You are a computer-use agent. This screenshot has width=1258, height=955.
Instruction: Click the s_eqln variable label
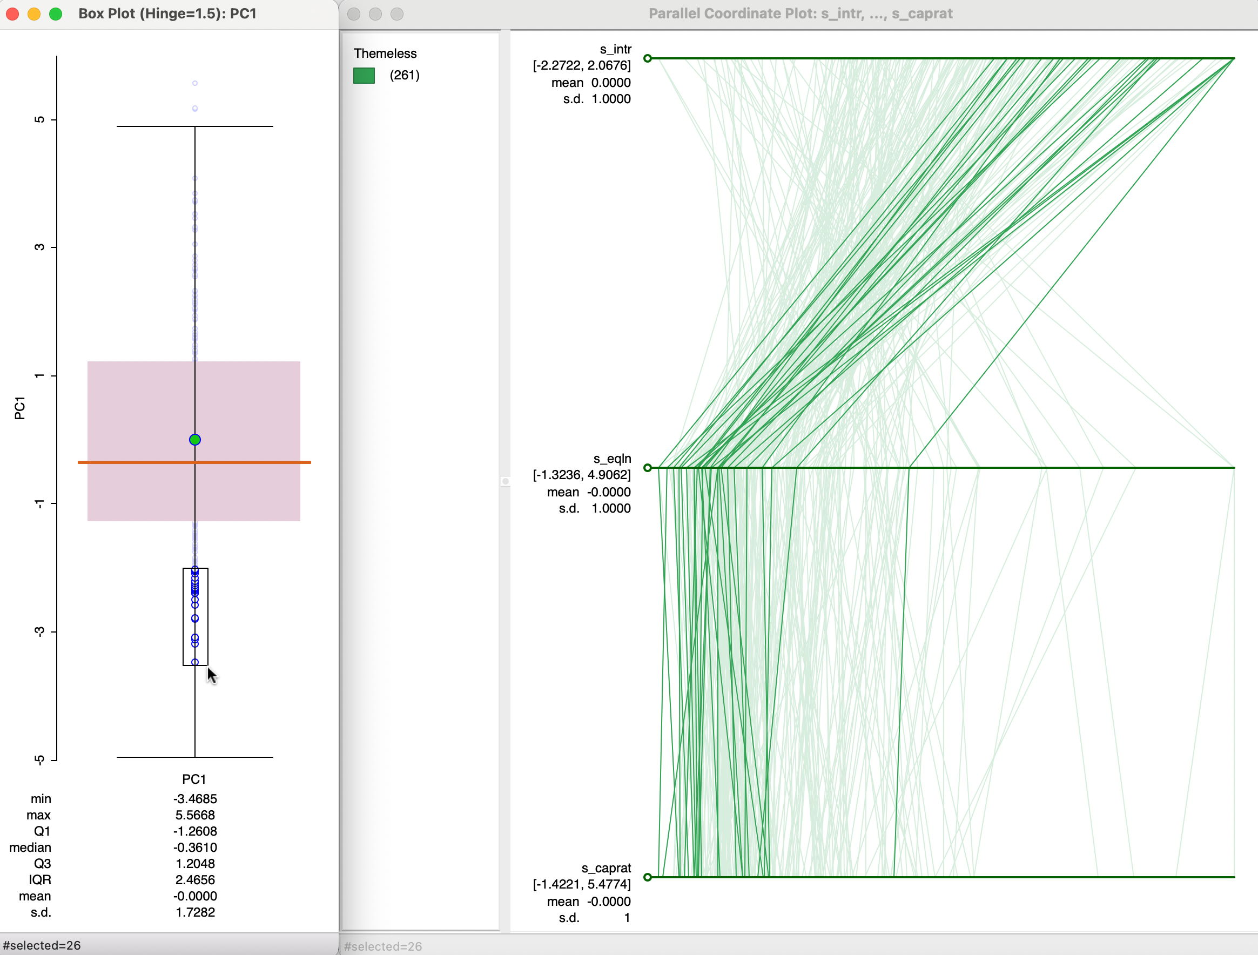[x=612, y=459]
